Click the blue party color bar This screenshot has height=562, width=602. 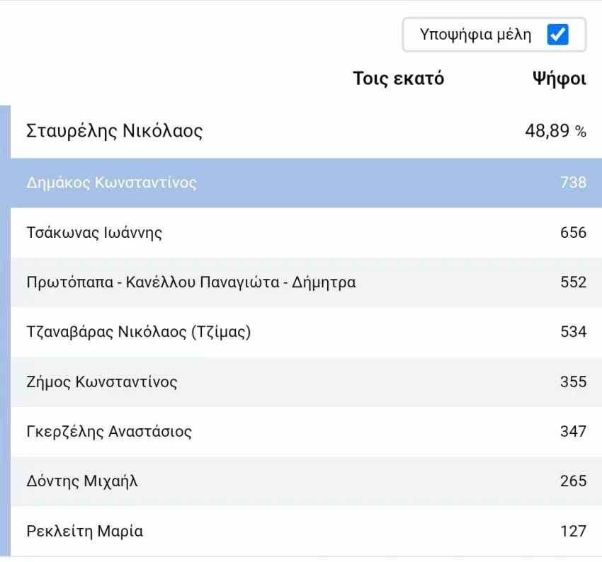5,331
